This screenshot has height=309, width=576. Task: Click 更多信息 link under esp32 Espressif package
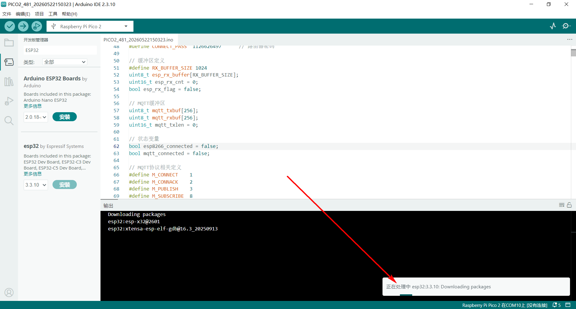33,174
